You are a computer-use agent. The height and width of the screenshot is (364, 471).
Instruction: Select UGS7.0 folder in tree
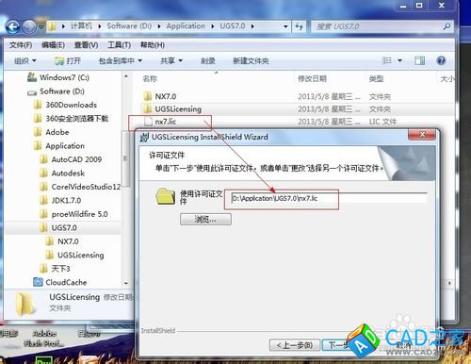click(58, 227)
